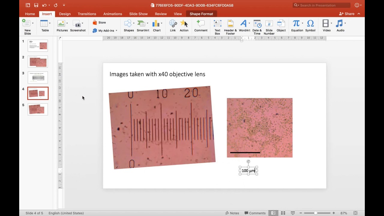Image resolution: width=384 pixels, height=216 pixels.
Task: Expand the Pictures dropdown arrow
Action: pos(67,23)
